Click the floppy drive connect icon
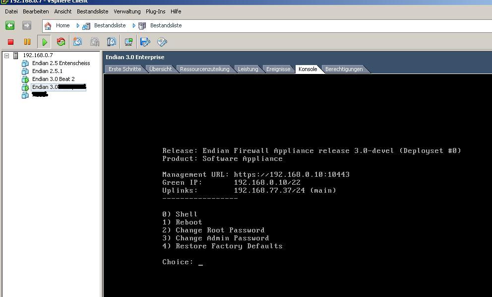 pos(145,42)
